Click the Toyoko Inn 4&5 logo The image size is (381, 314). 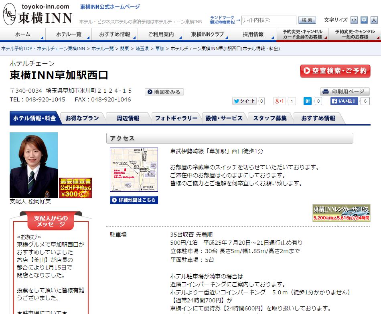tap(38, 14)
